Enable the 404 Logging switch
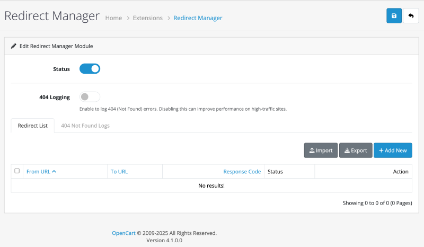This screenshot has height=247, width=424. click(90, 97)
